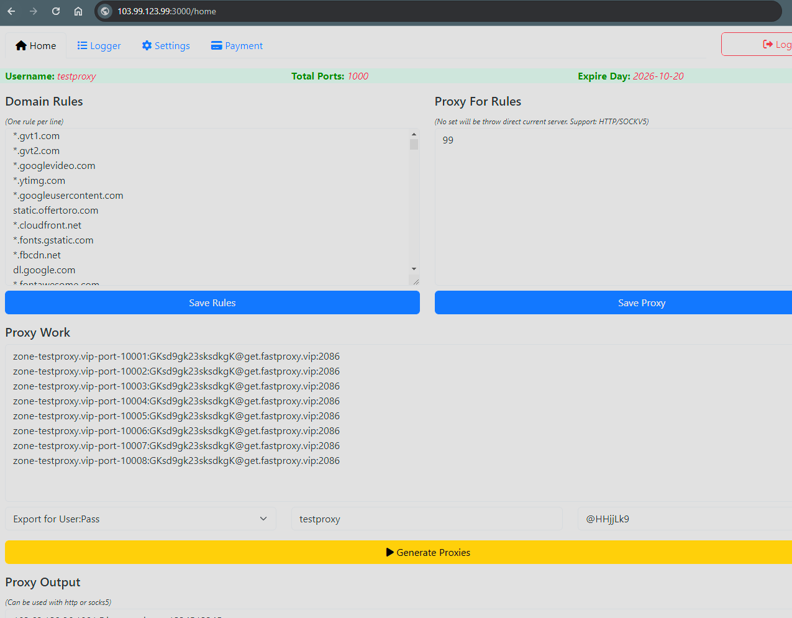Screen dimensions: 792x618
Task: Click the browser home icon
Action: coord(78,11)
